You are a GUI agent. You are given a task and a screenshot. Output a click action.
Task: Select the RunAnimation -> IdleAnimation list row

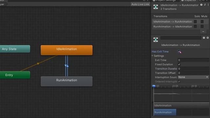point(180,27)
